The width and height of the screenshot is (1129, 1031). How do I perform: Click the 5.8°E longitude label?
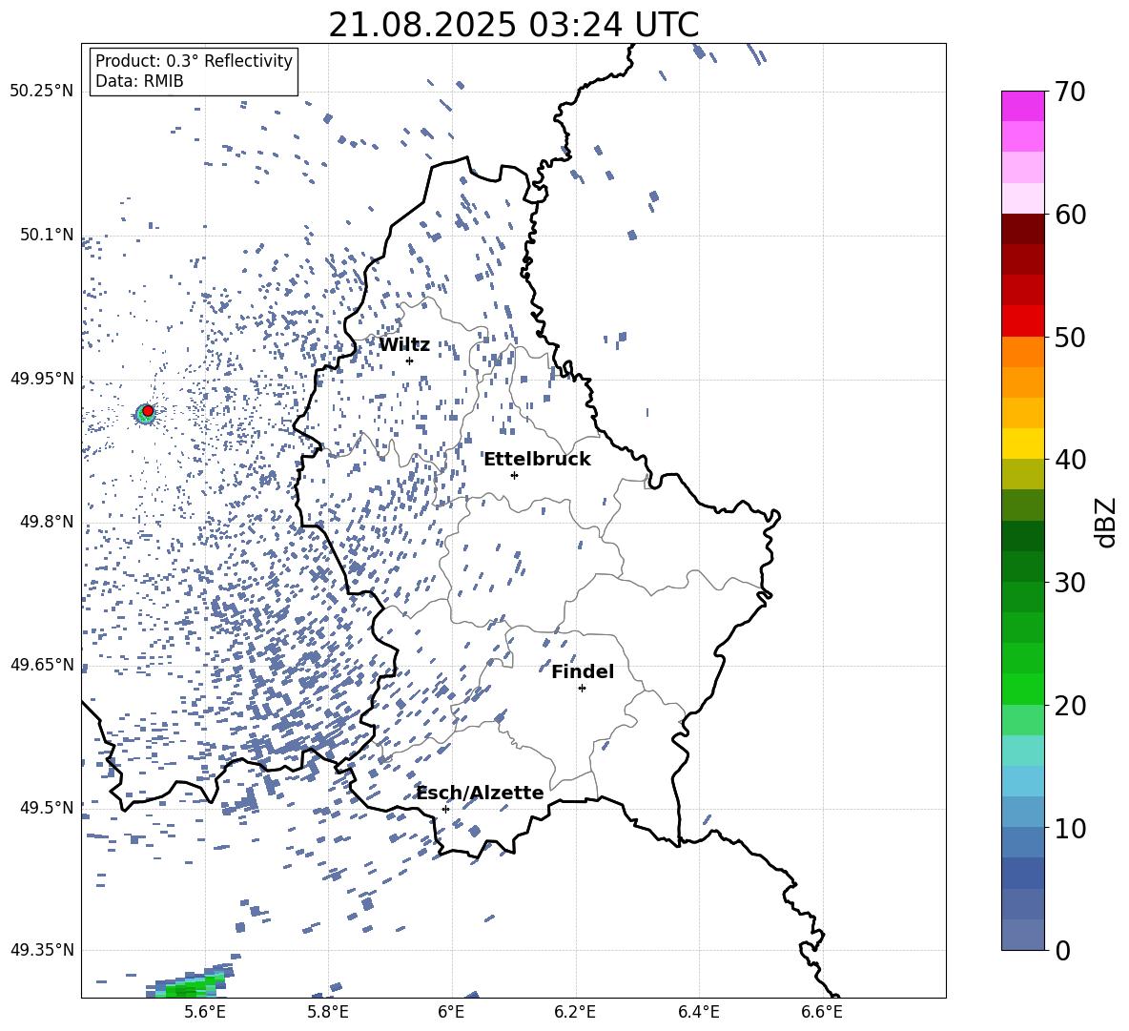click(328, 1012)
